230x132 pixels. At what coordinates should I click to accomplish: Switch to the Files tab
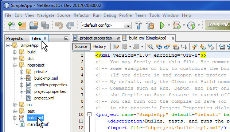tap(36, 38)
